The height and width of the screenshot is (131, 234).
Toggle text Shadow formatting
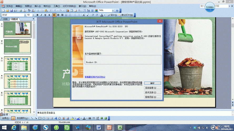click(x=49, y=15)
